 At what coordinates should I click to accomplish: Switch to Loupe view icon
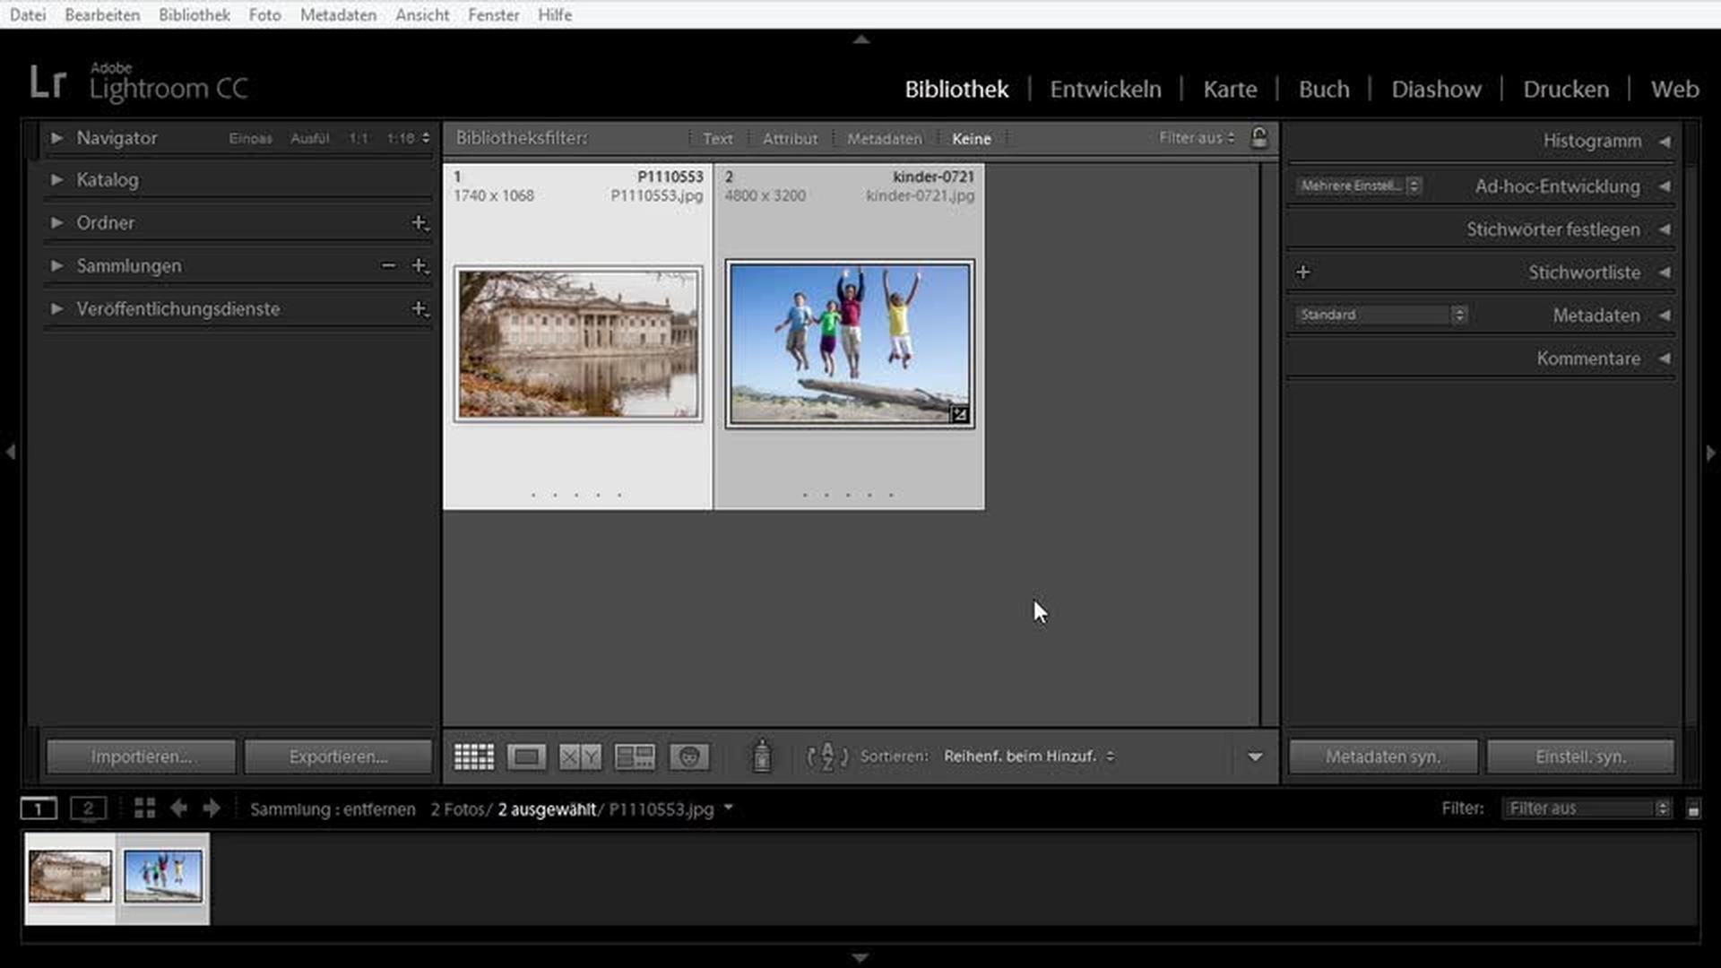526,757
